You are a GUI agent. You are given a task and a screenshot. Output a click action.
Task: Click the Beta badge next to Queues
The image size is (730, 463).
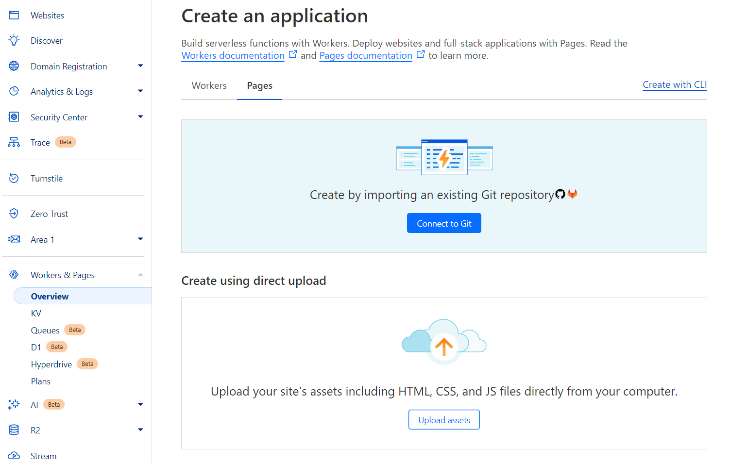click(x=75, y=330)
